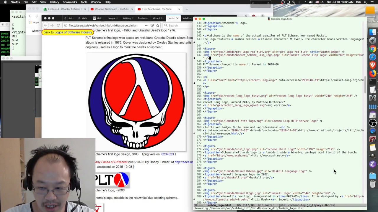This screenshot has height=212, width=378.
Task: Open the U.S. input source menu
Action: coord(319,2)
